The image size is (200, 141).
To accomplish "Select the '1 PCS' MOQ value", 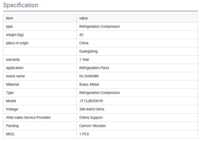I will coord(84,134).
